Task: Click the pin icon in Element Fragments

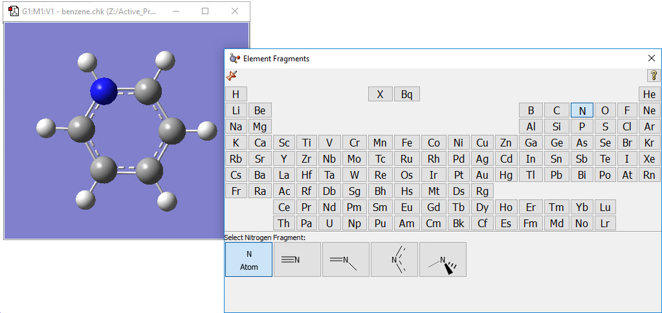Action: (232, 76)
